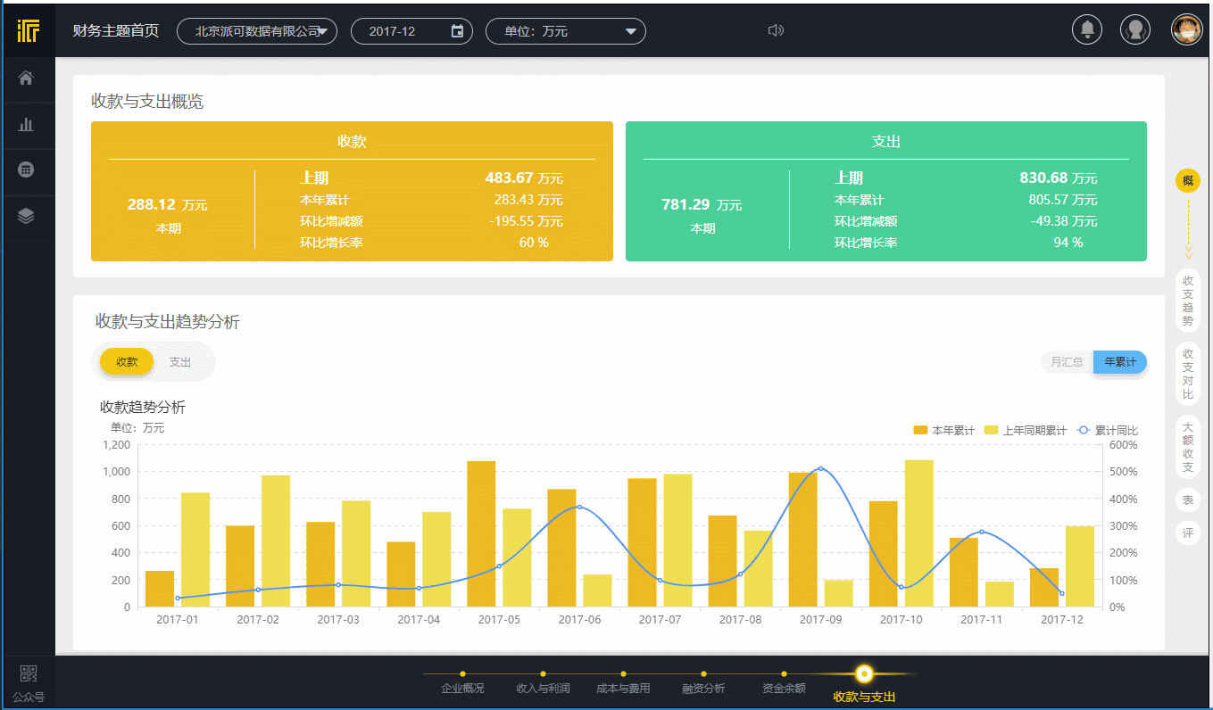Switch the trend chart to 支出
Screen dimensions: 1213x710
[180, 362]
